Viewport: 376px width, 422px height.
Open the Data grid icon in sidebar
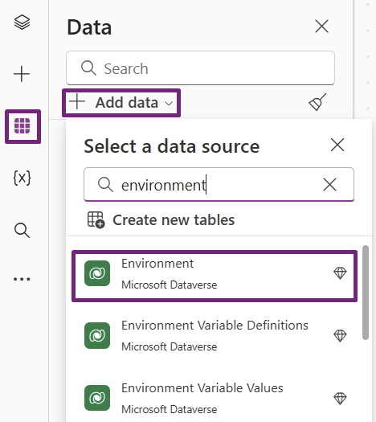point(22,126)
